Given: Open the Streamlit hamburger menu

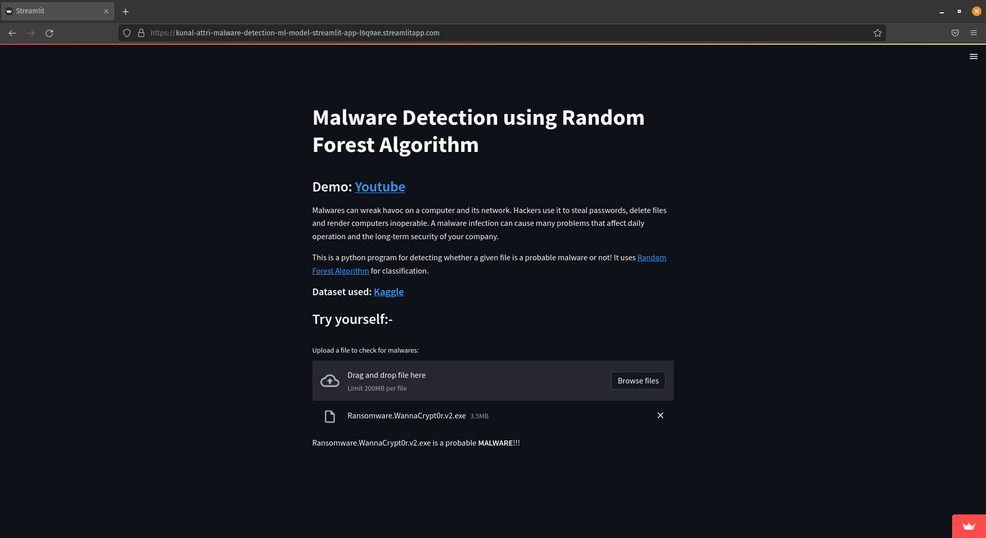Looking at the screenshot, I should pos(973,56).
